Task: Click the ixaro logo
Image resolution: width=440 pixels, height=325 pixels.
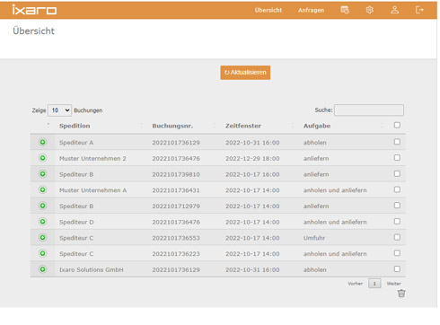Action: tap(34, 10)
